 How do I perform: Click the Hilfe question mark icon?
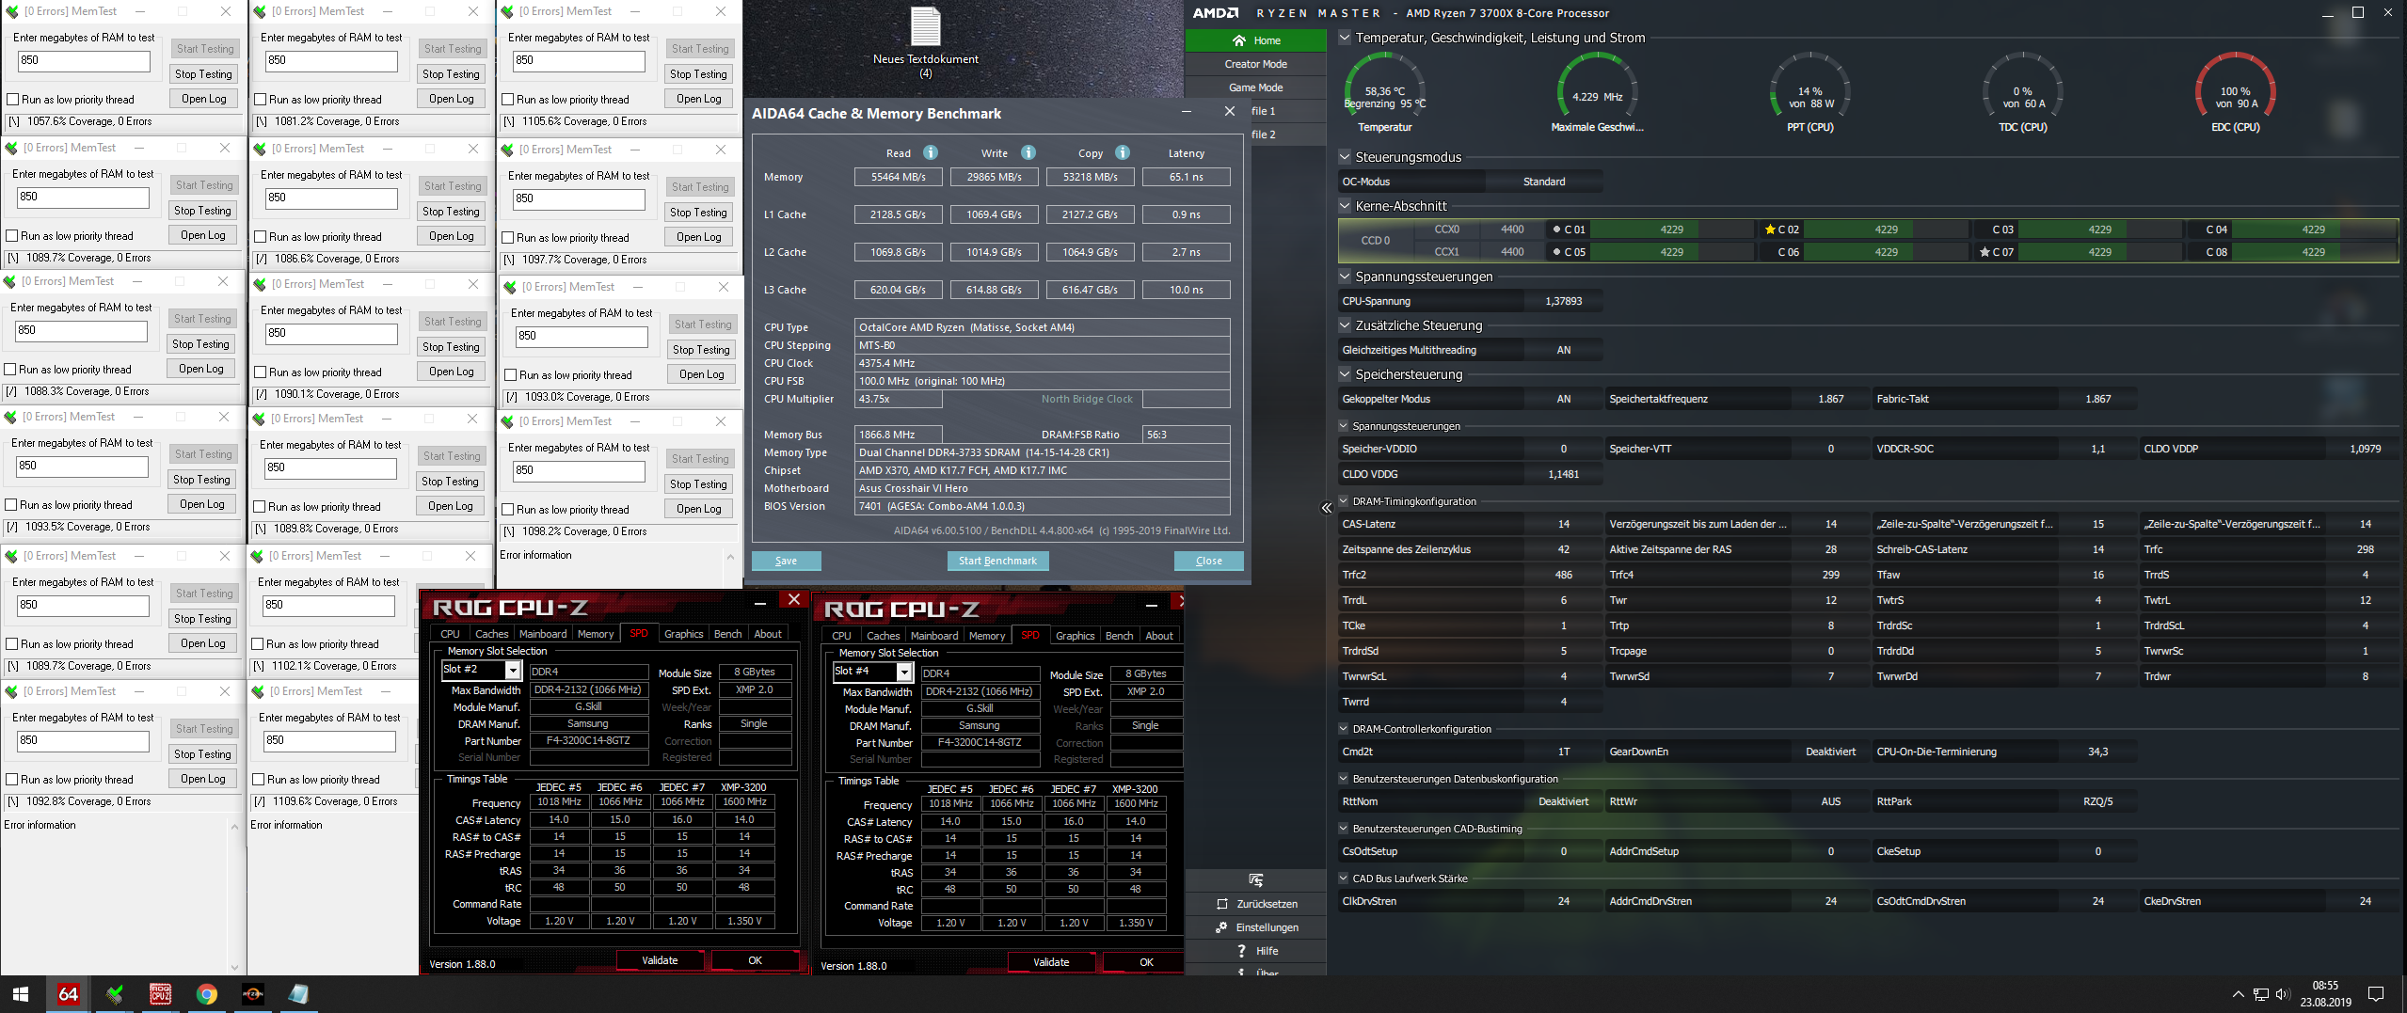pyautogui.click(x=1241, y=951)
